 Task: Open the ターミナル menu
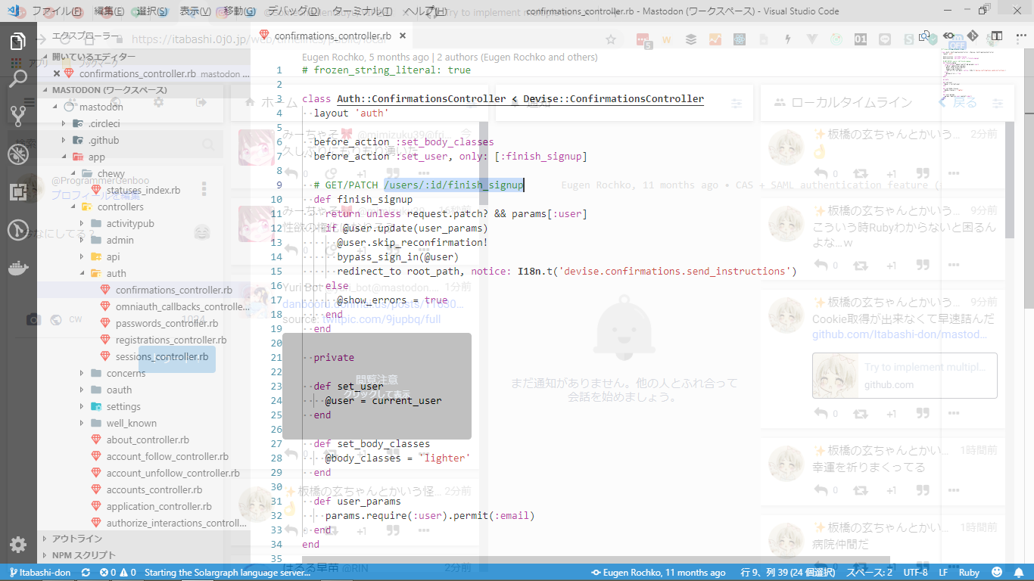coord(362,11)
